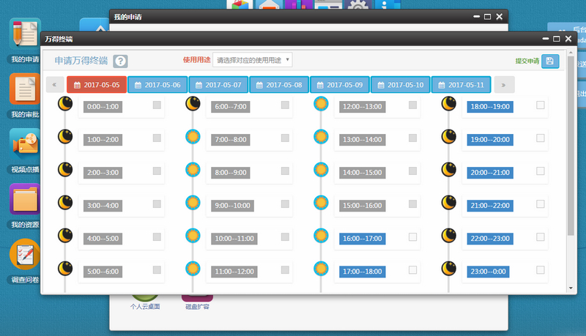
Task: Go to previous dates with « button
Action: pyautogui.click(x=55, y=85)
